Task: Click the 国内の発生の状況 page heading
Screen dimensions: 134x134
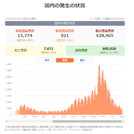Action: click(65, 6)
